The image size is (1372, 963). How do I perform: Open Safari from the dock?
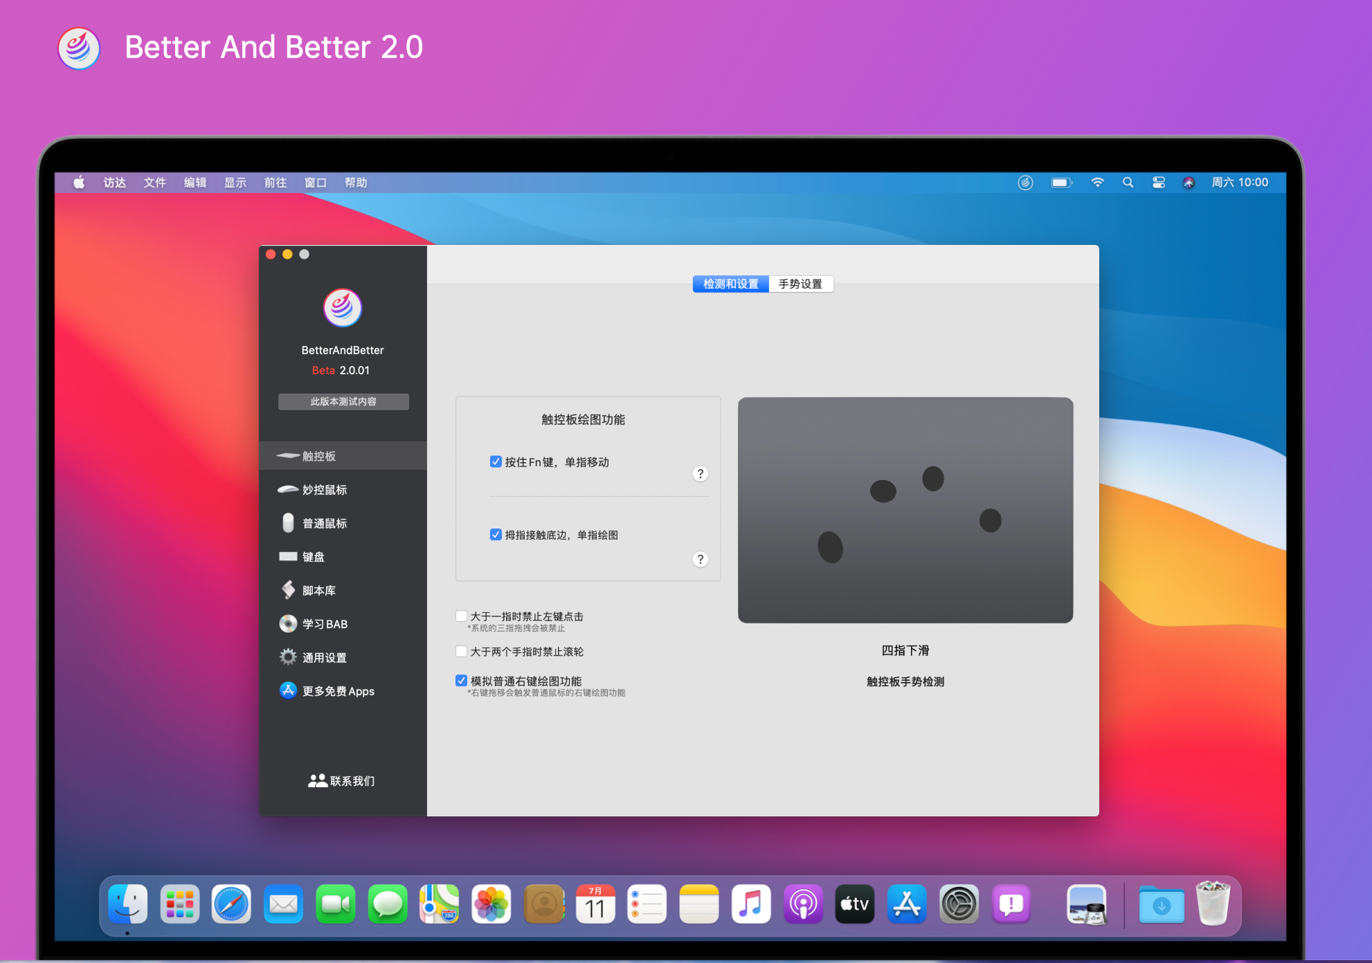(231, 904)
